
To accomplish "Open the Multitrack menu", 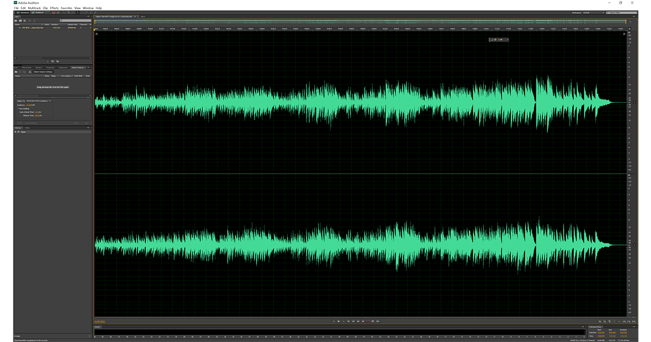I will (x=34, y=8).
